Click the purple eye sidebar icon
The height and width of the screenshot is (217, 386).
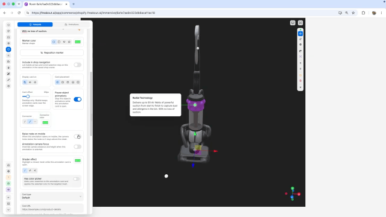point(8,190)
